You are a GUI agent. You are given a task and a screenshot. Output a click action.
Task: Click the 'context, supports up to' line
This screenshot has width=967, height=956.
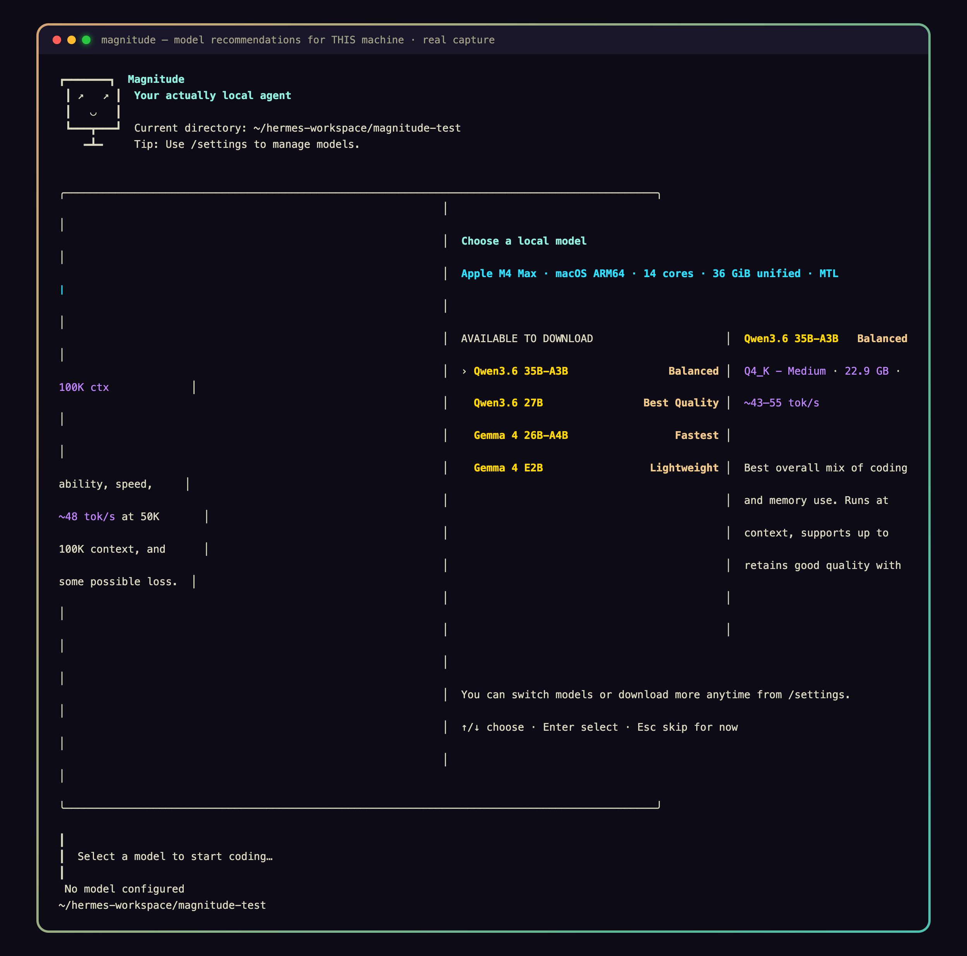(x=816, y=533)
